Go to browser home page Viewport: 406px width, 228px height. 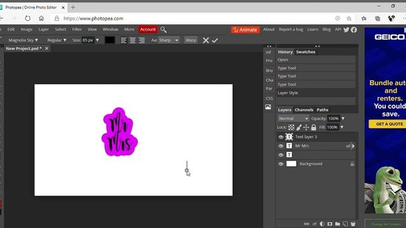click(x=41, y=18)
